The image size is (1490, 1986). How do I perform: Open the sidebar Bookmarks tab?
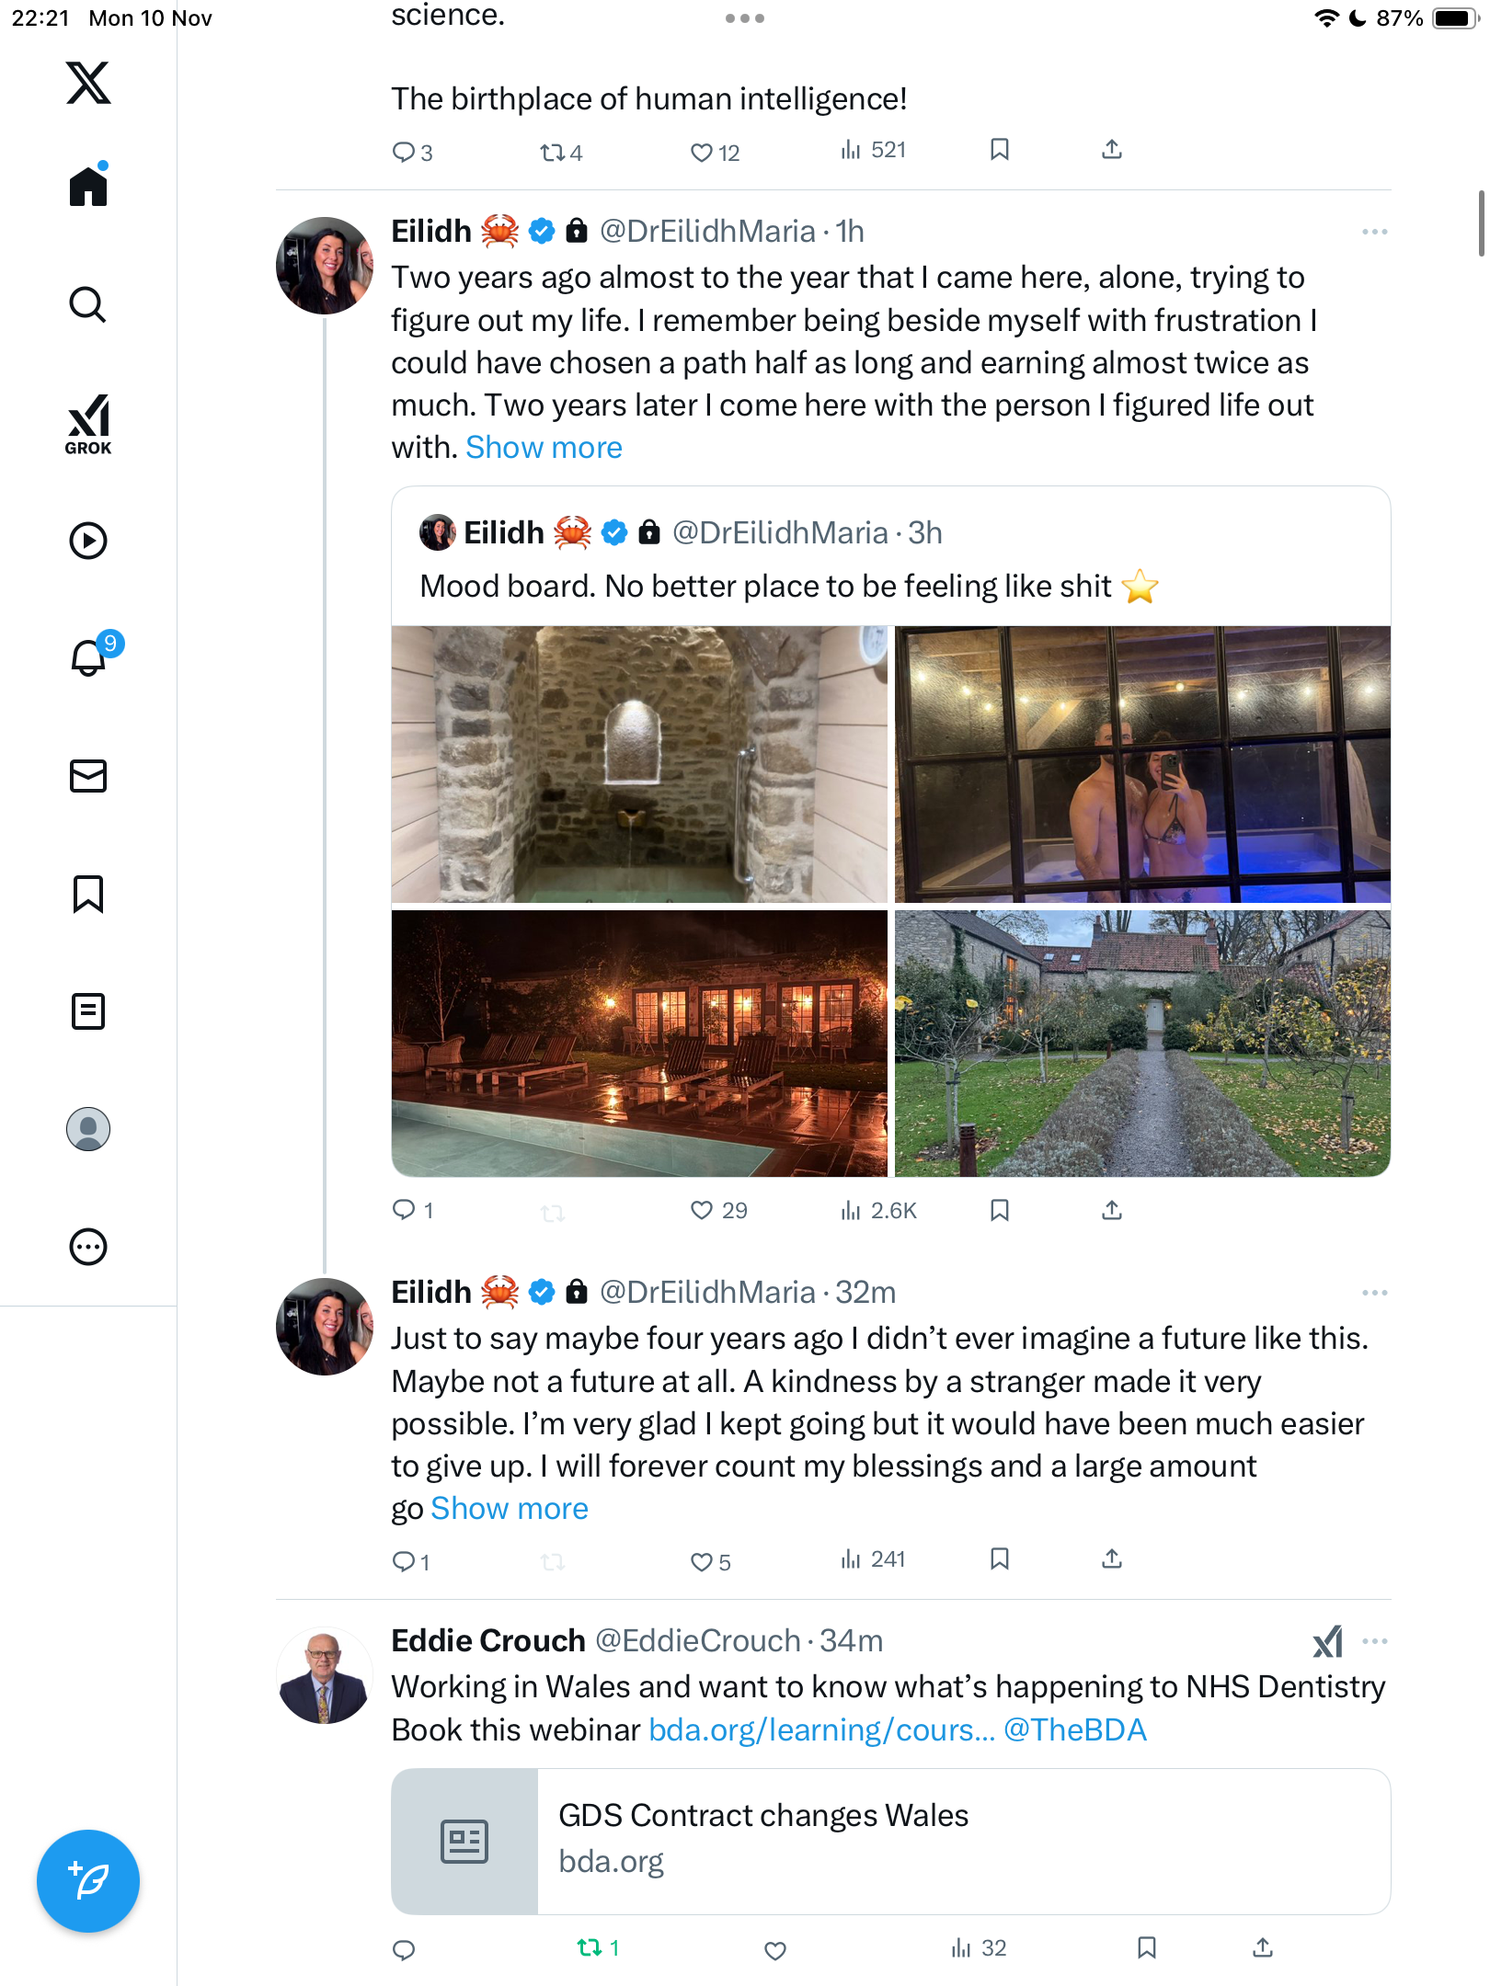point(88,894)
